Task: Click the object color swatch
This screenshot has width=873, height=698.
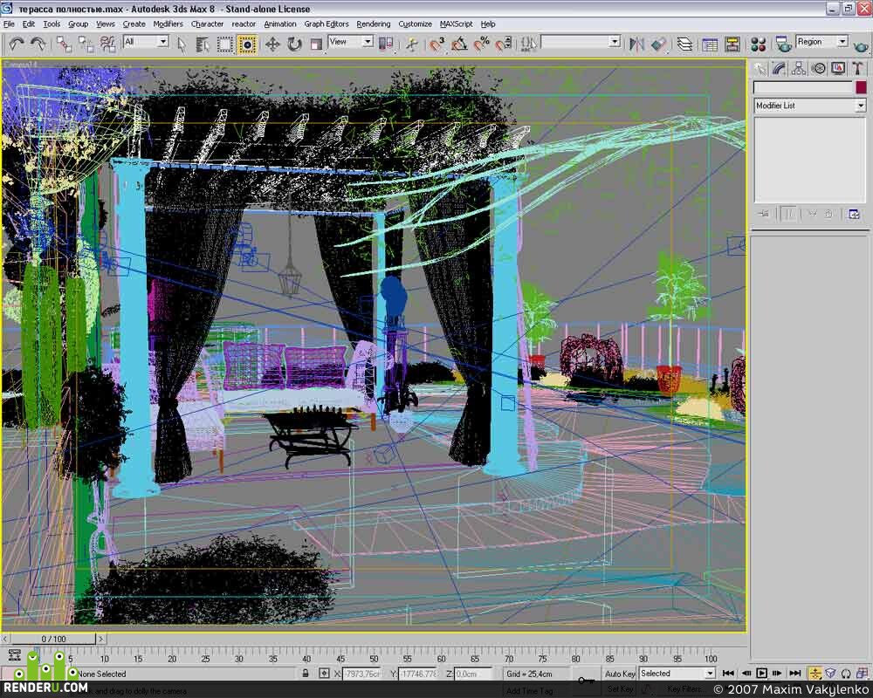Action: coord(861,87)
